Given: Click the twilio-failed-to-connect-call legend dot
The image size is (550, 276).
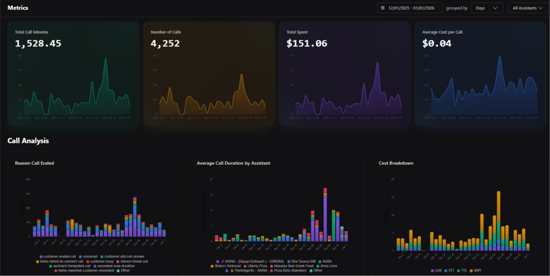Looking at the screenshot, I should coord(38,261).
